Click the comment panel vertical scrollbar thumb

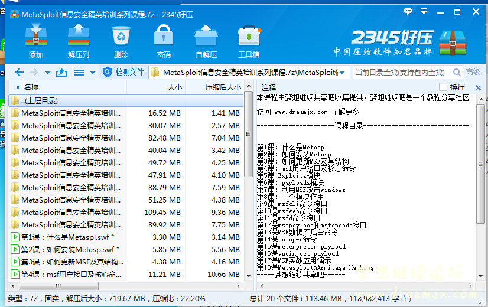pos(481,164)
